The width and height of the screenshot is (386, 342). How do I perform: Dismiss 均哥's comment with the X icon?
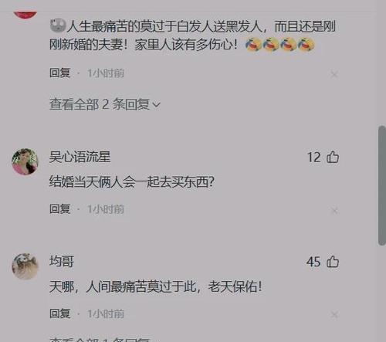[x=334, y=315]
